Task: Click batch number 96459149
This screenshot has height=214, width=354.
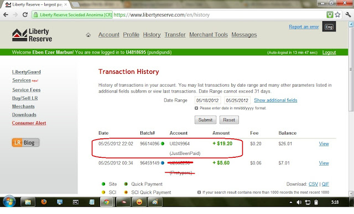Action: pyautogui.click(x=150, y=163)
